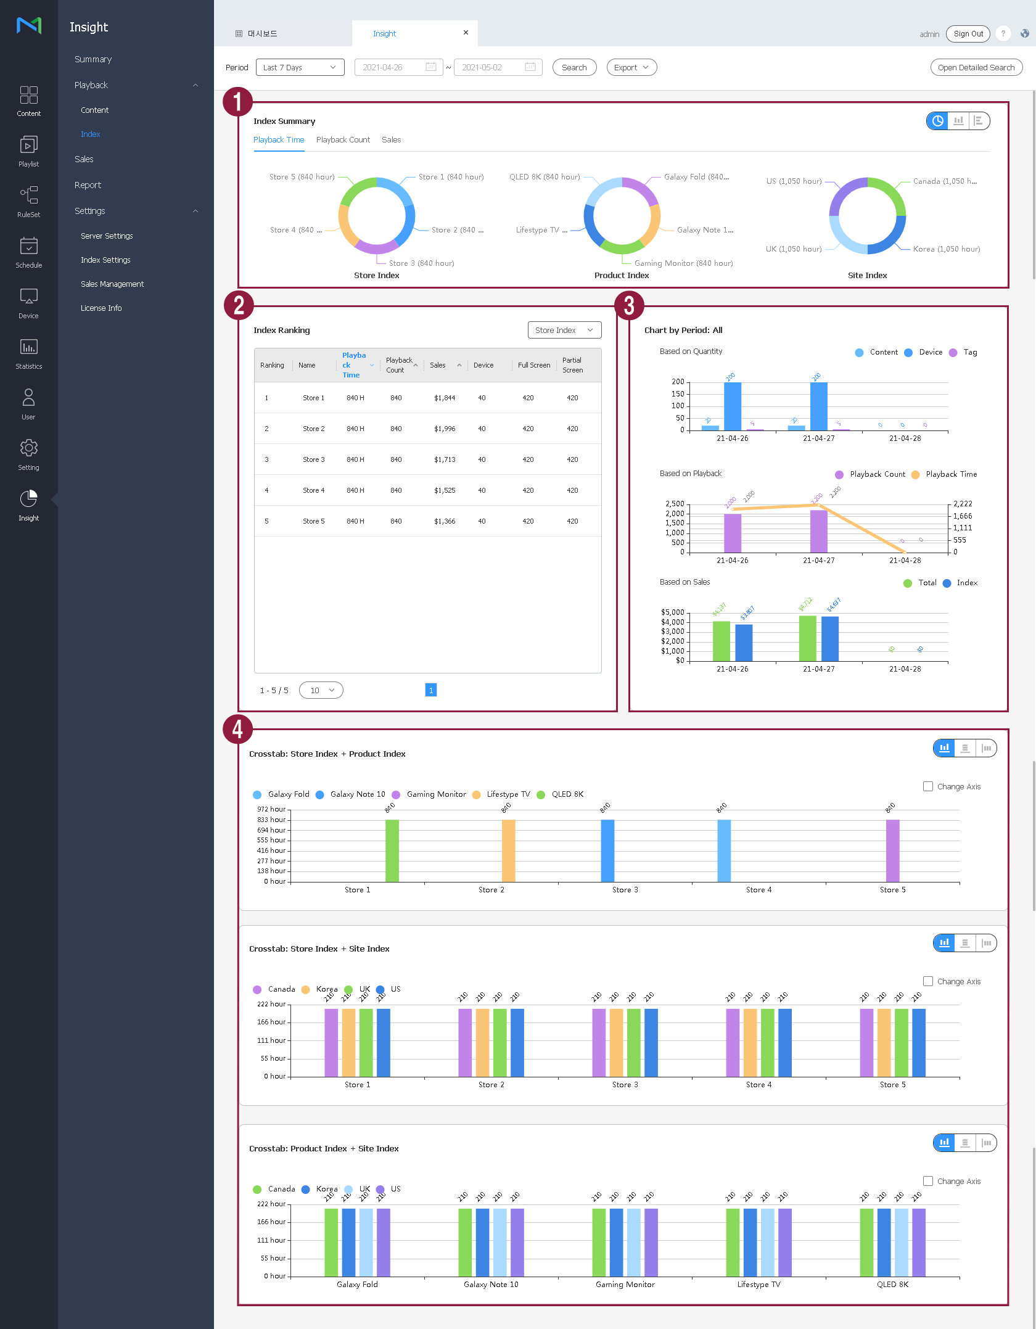
Task: Switch to the Playback Count tab
Action: 343,140
